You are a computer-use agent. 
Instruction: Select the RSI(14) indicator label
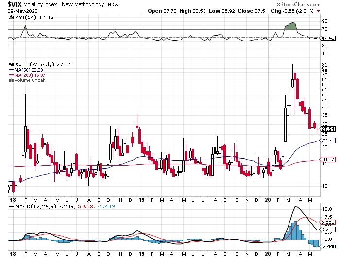21,16
